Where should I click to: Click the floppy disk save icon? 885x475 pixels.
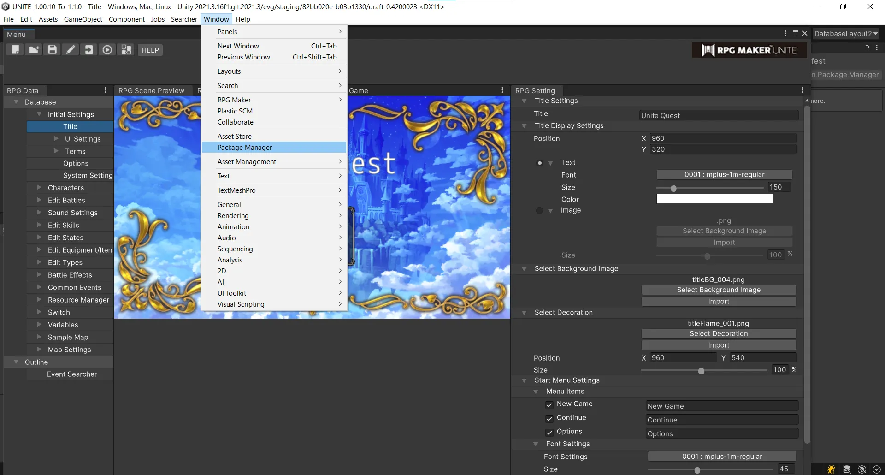(52, 50)
